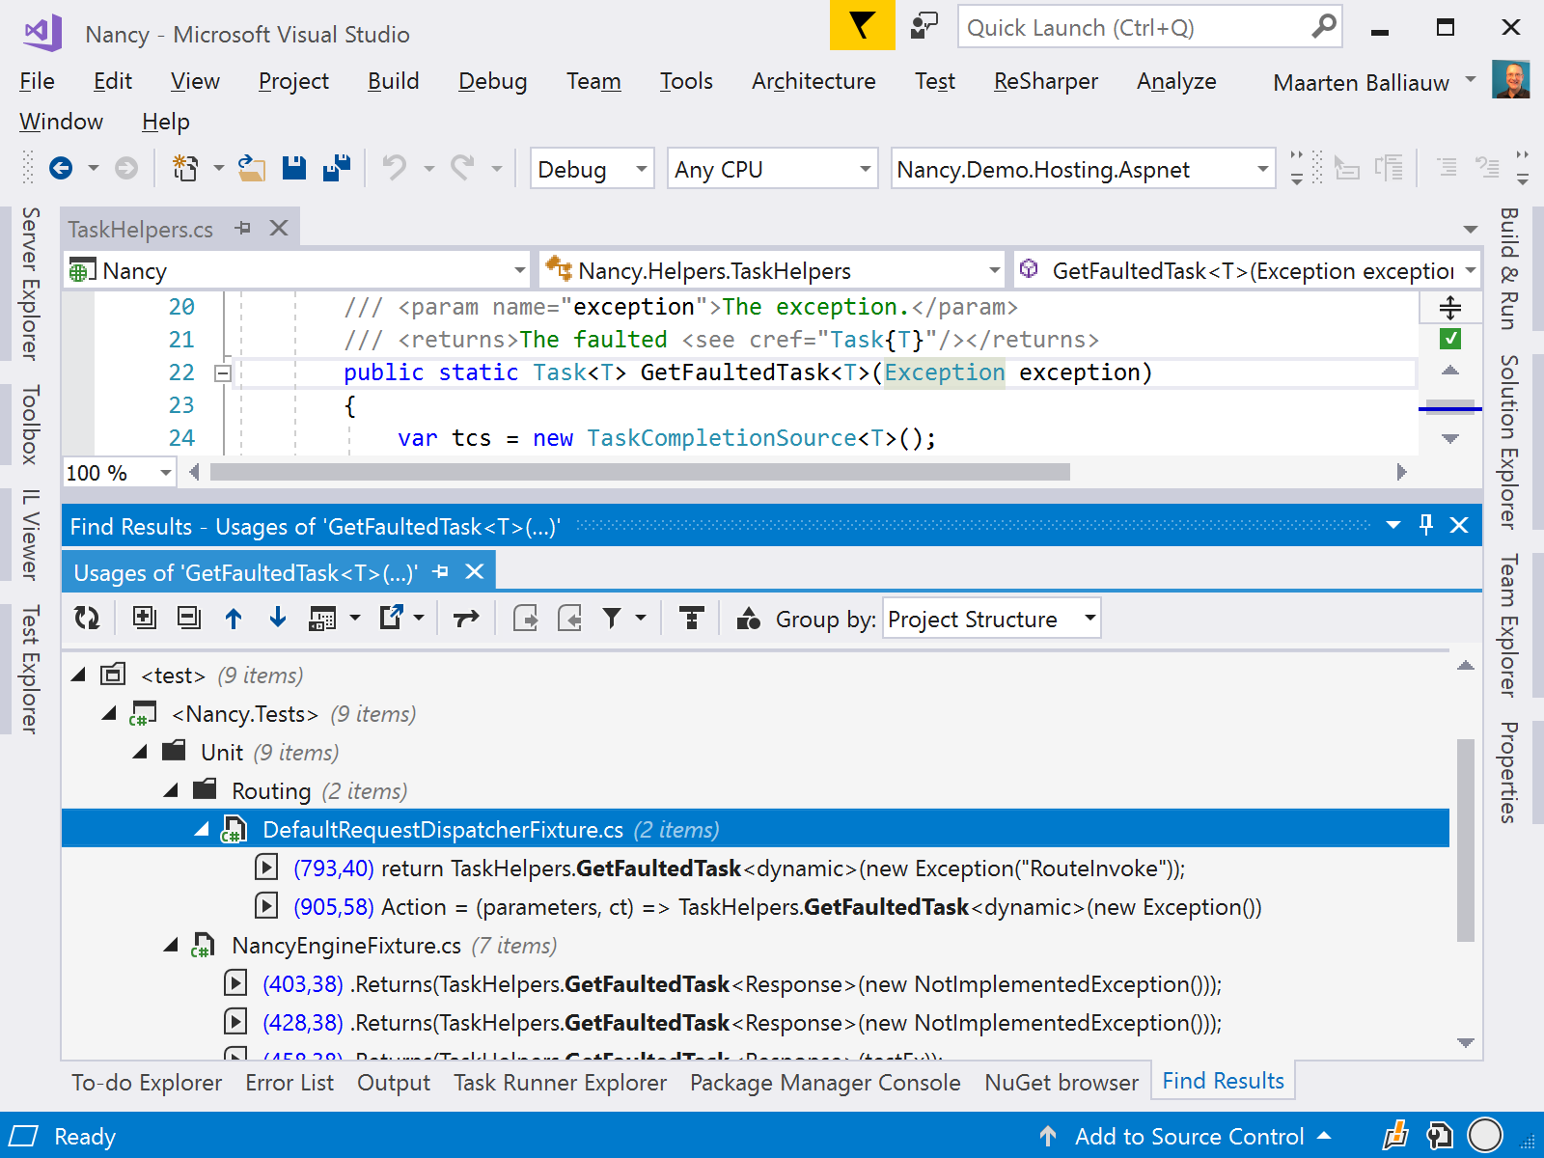Image resolution: width=1544 pixels, height=1158 pixels.
Task: Collapse the code block at line 22
Action: (222, 373)
